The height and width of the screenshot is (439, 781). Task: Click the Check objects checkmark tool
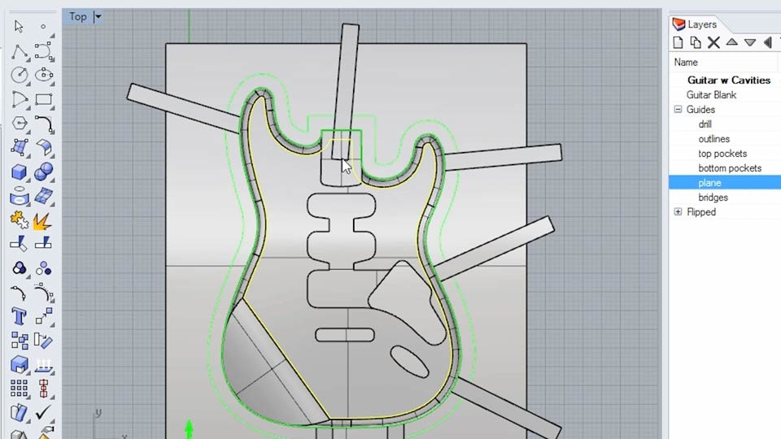coord(43,413)
